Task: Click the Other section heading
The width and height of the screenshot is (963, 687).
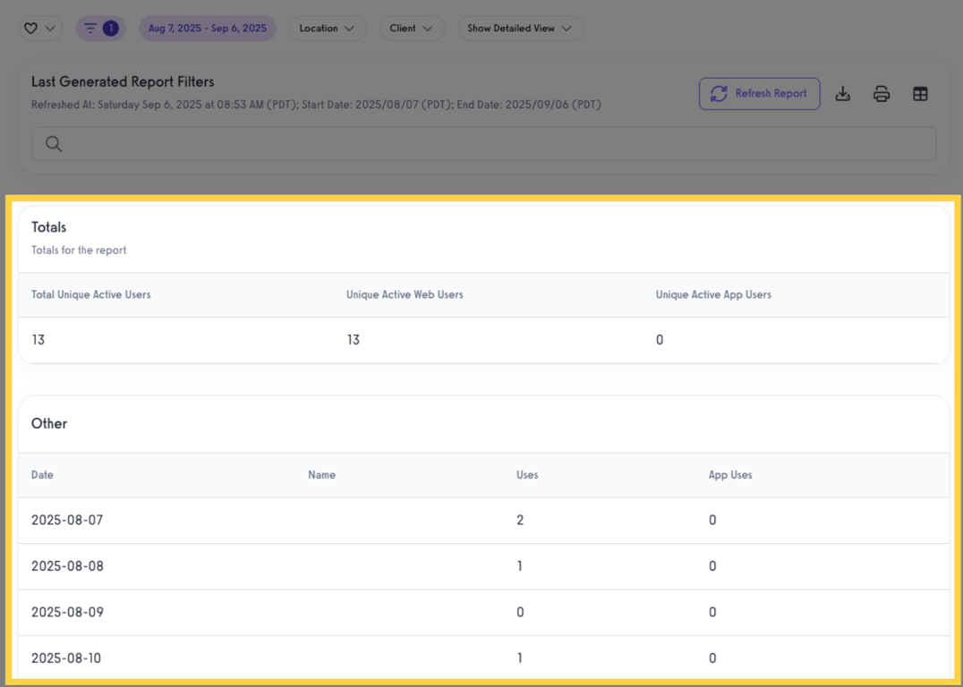Action: pos(49,424)
